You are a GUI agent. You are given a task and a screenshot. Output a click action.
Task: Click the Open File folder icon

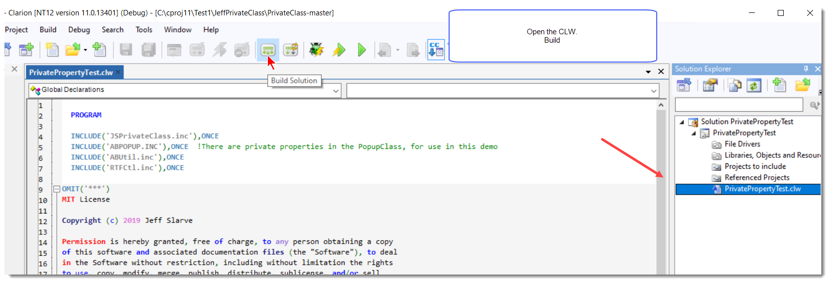pyautogui.click(x=73, y=50)
